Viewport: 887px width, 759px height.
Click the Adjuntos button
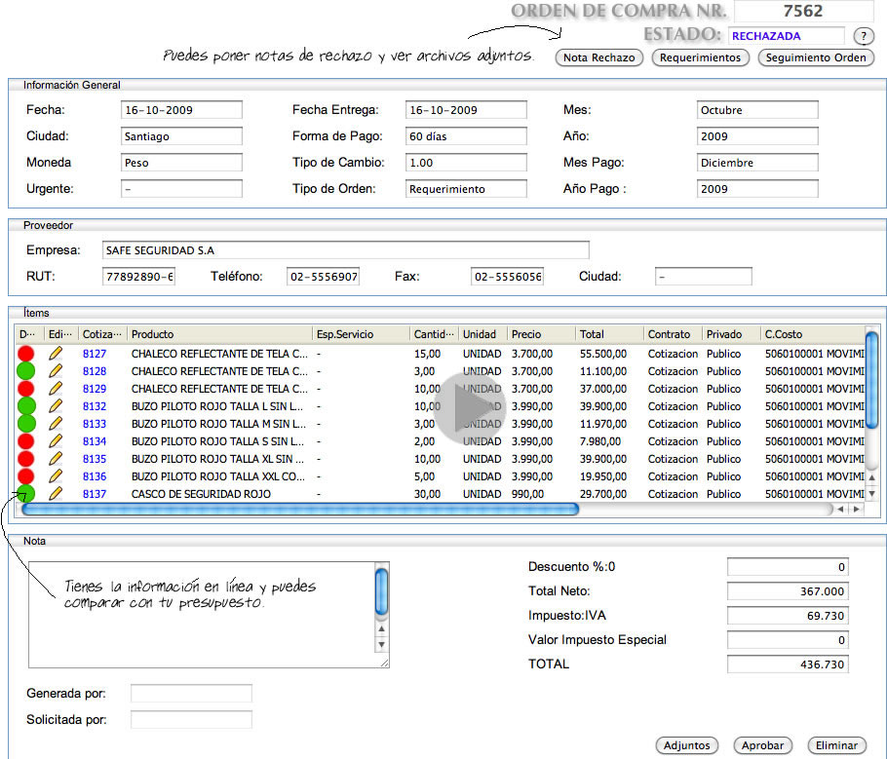[x=687, y=745]
